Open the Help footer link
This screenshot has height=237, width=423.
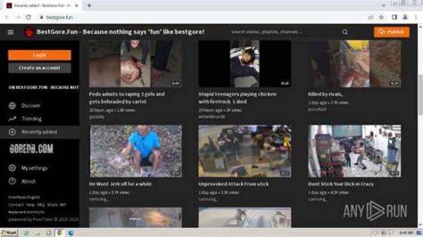pyautogui.click(x=30, y=205)
